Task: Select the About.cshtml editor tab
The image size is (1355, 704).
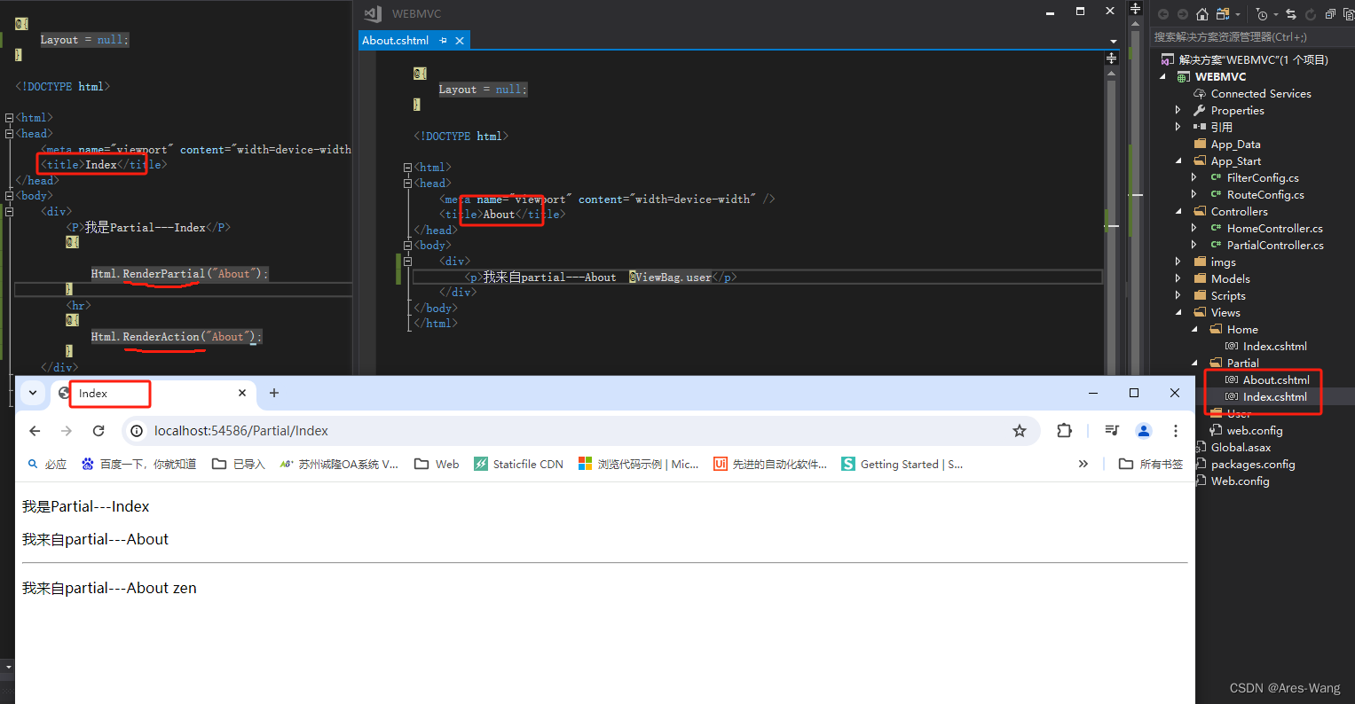Action: point(396,40)
